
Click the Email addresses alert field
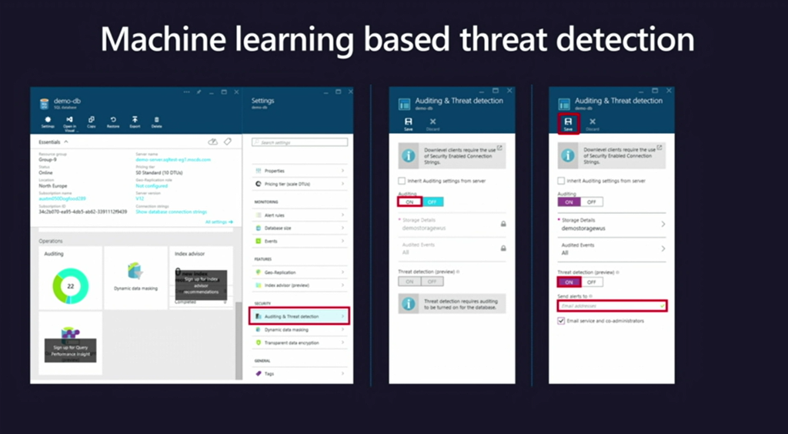pos(612,306)
